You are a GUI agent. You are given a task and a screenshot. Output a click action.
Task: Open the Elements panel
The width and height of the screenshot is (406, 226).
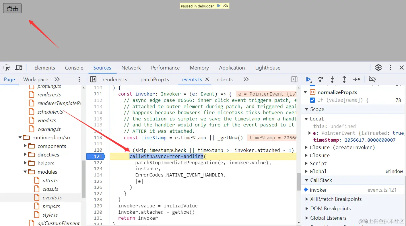click(x=44, y=68)
